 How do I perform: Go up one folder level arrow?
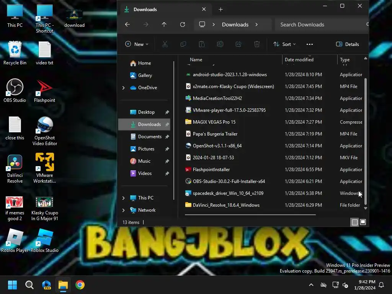tap(164, 24)
